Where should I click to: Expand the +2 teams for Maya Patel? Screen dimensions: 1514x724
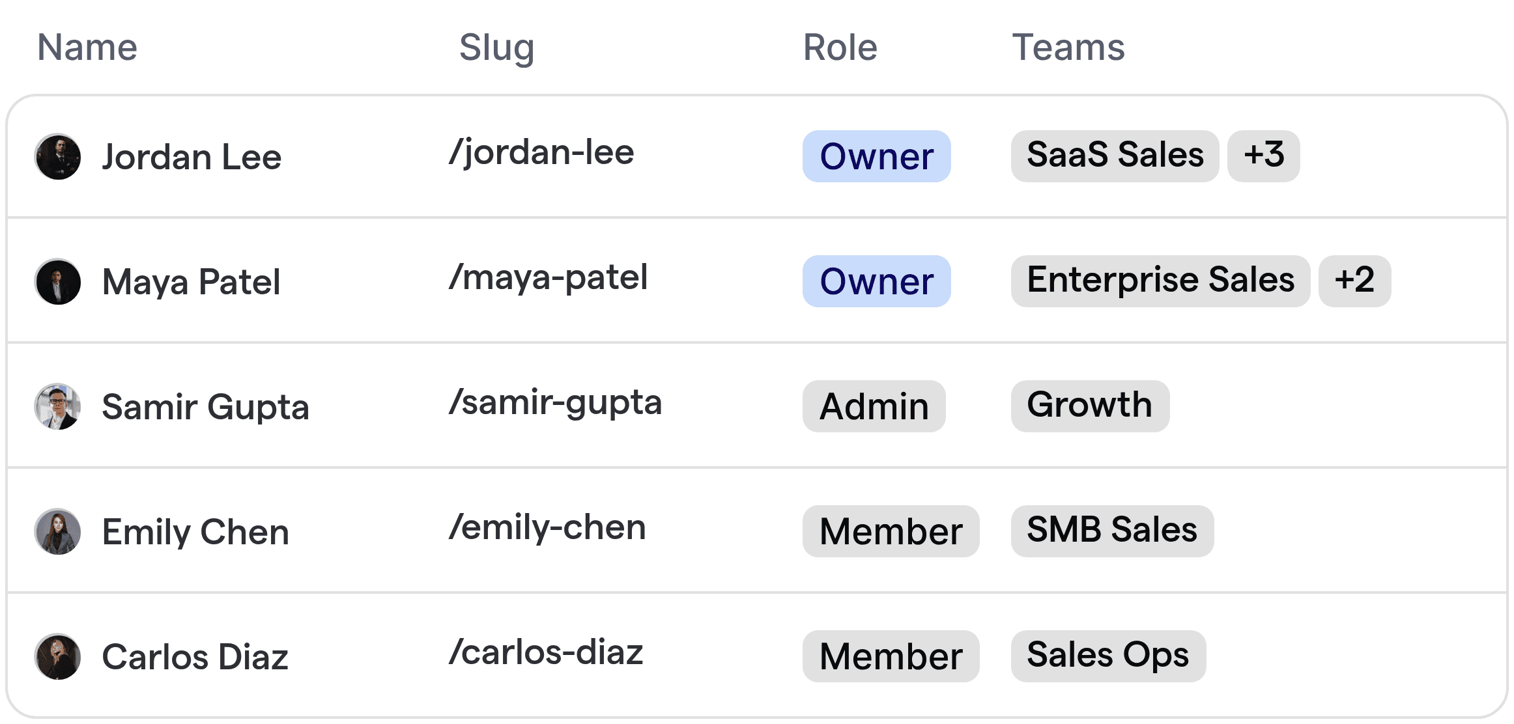tap(1354, 281)
